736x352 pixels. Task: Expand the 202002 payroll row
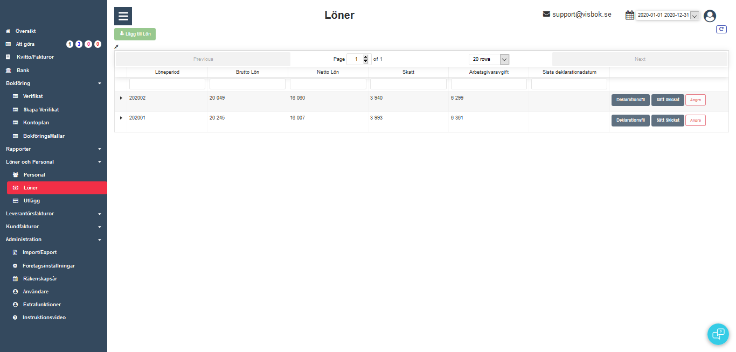coord(121,98)
